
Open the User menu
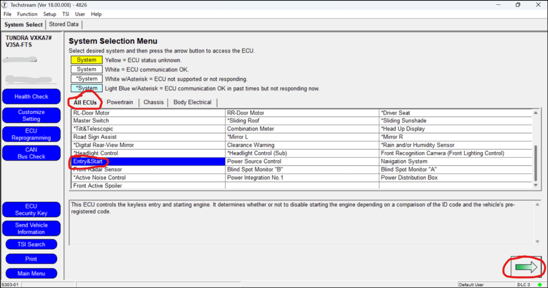pos(80,14)
